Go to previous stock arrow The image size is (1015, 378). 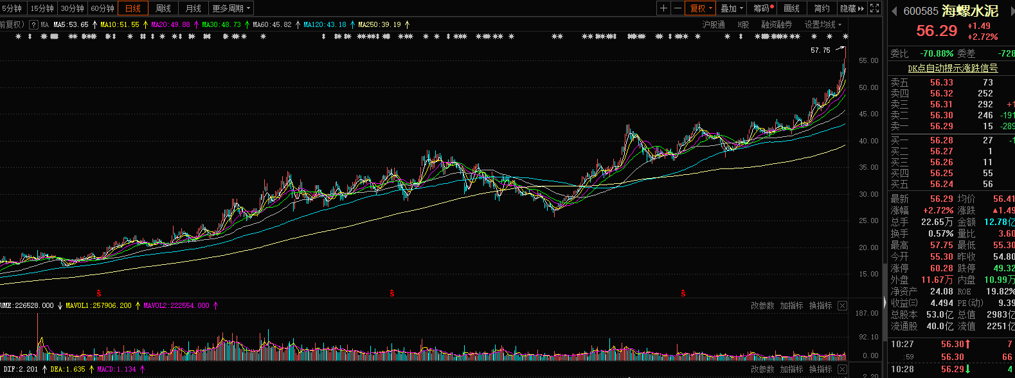coord(894,11)
